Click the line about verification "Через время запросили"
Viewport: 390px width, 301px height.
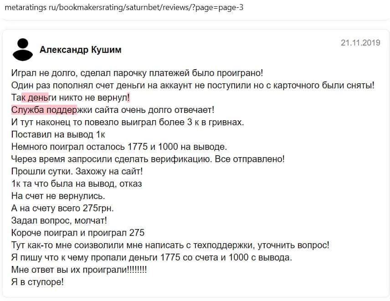(x=148, y=159)
